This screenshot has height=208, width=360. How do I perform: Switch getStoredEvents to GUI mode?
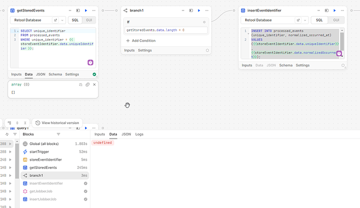tap(89, 20)
